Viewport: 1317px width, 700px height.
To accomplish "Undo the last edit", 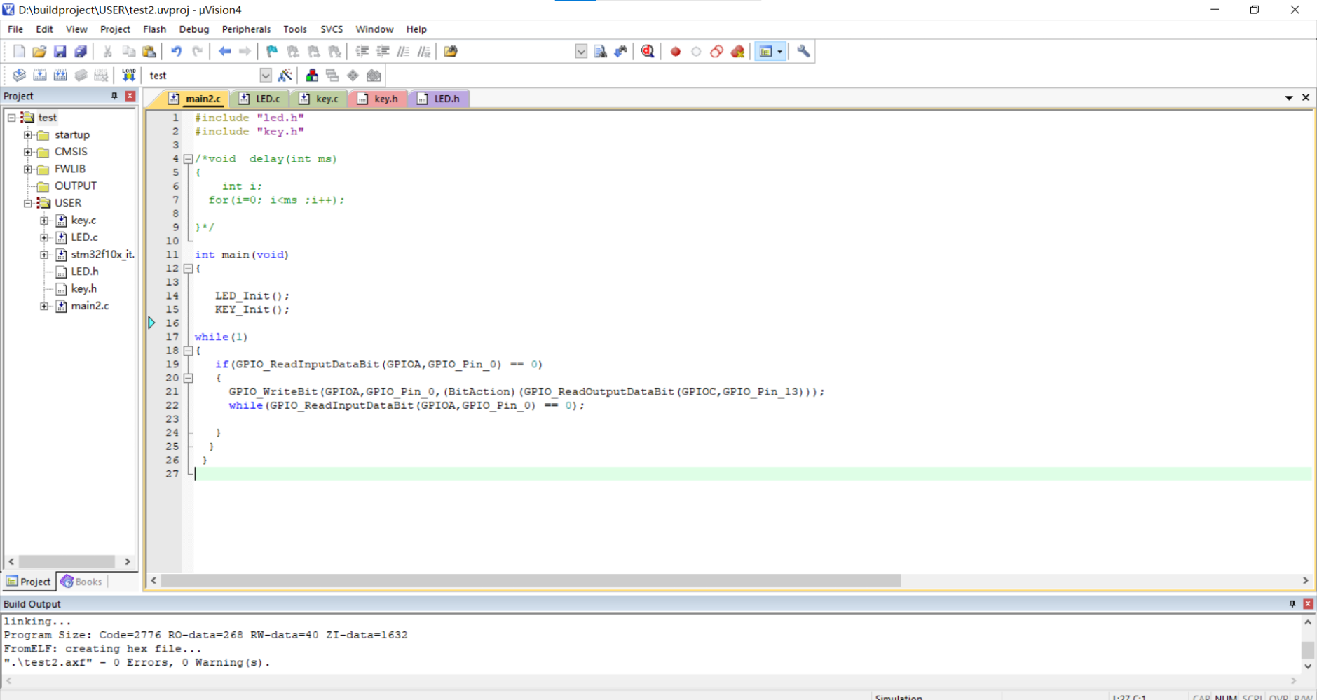I will [177, 51].
